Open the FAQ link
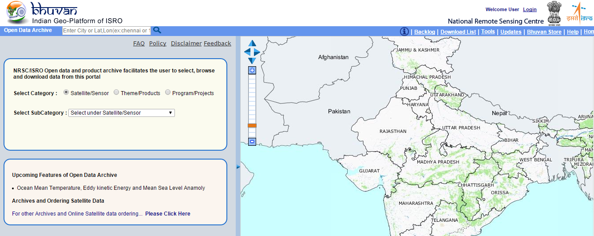Image resolution: width=594 pixels, height=236 pixels. click(139, 43)
